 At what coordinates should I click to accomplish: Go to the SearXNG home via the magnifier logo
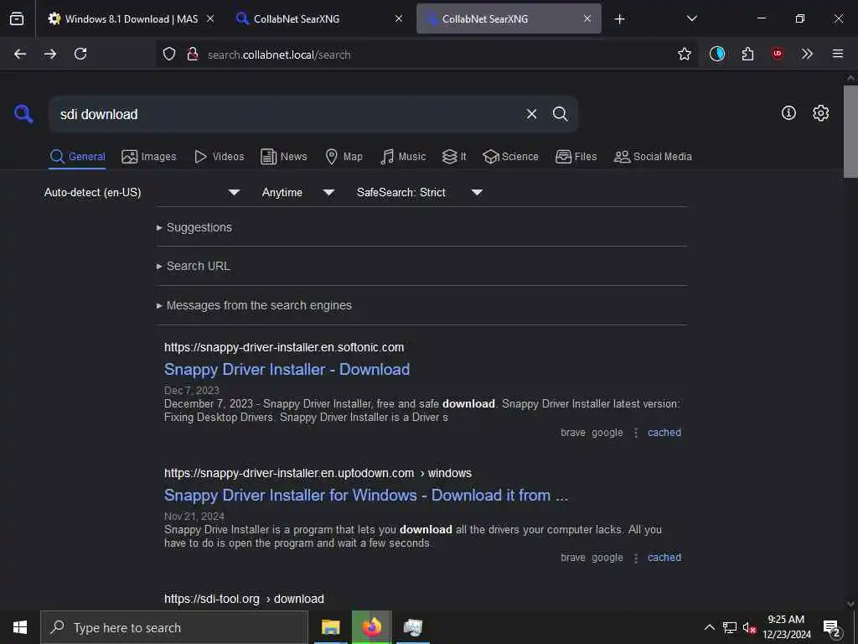(x=23, y=114)
